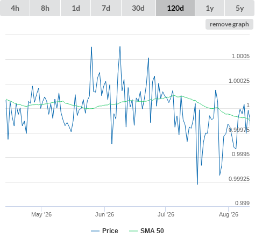Click the Aug '26 axis label
The height and width of the screenshot is (245, 255).
pyautogui.click(x=229, y=214)
